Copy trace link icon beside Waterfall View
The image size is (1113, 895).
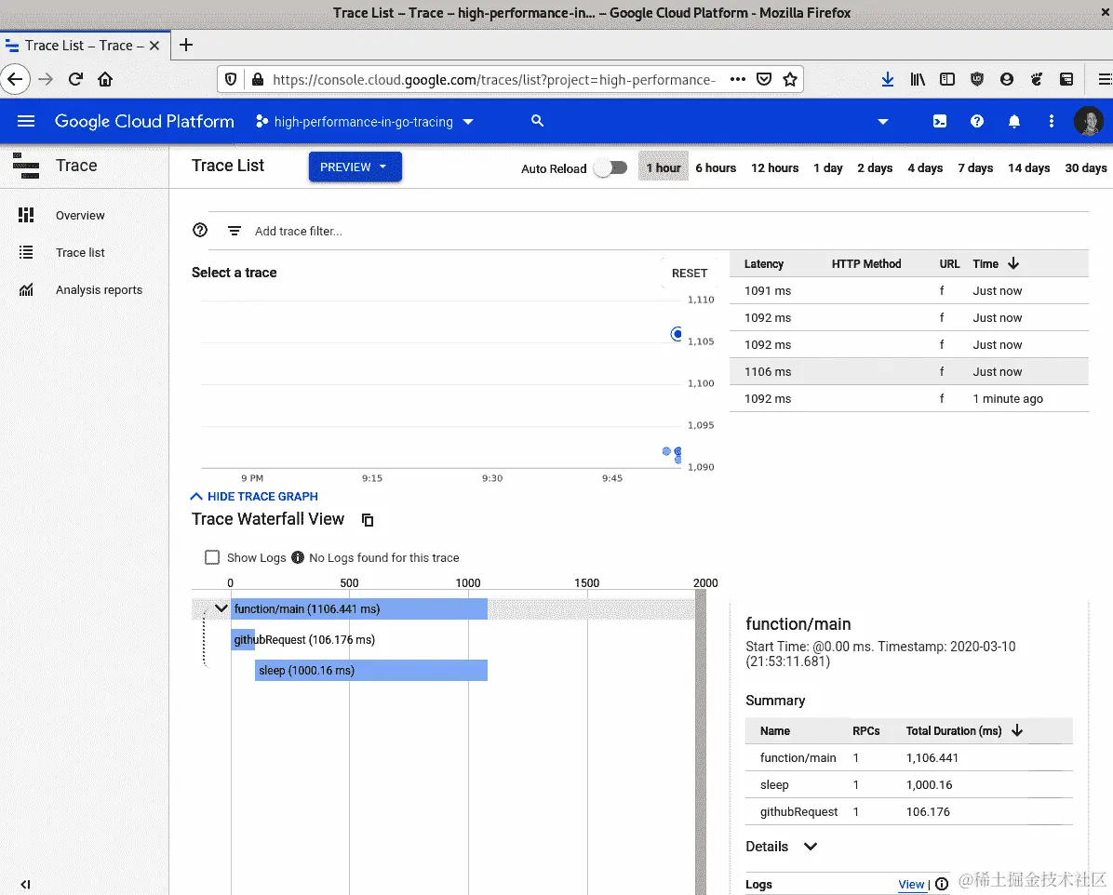point(367,519)
